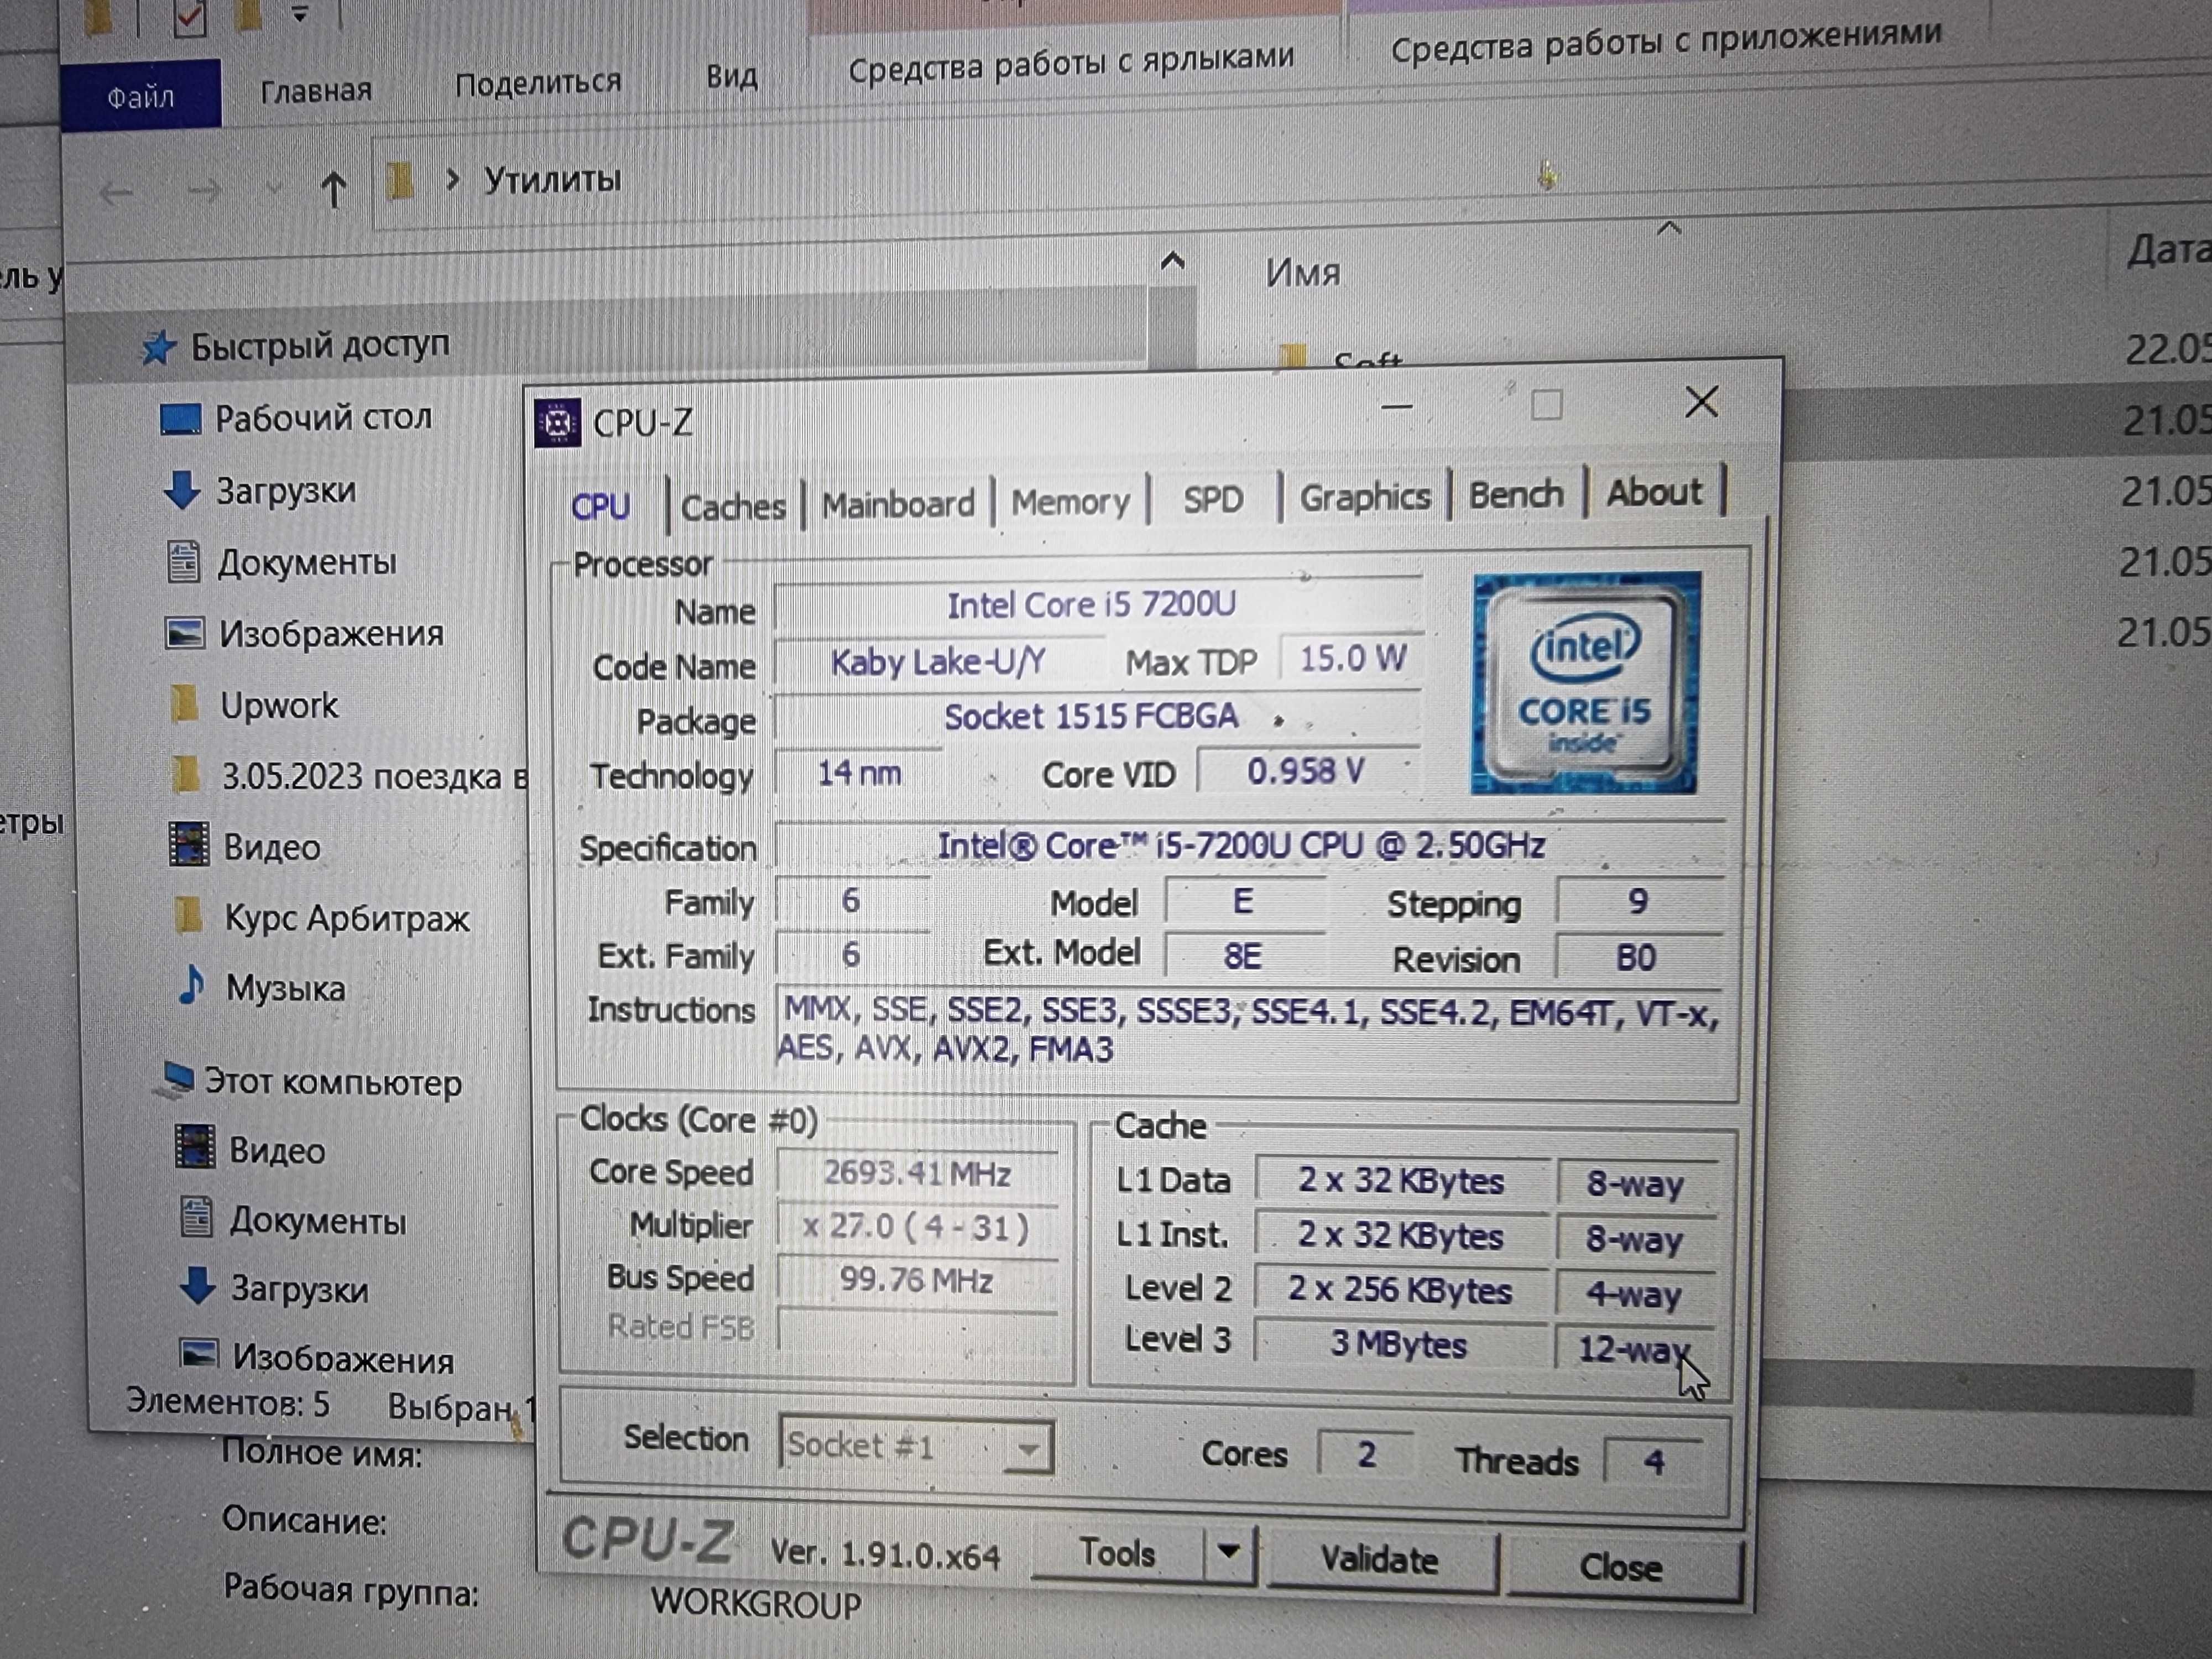The image size is (2212, 1659).
Task: Open Документы under Этот компьютер
Action: coord(318,1221)
